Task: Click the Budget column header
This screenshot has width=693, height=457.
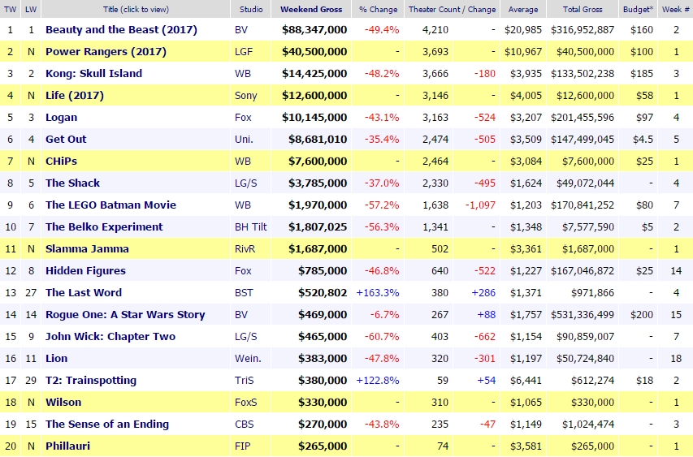Action: pos(635,10)
